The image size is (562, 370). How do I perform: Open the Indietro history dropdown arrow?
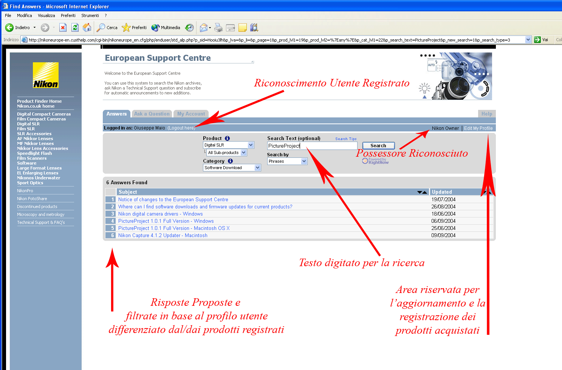pyautogui.click(x=34, y=28)
